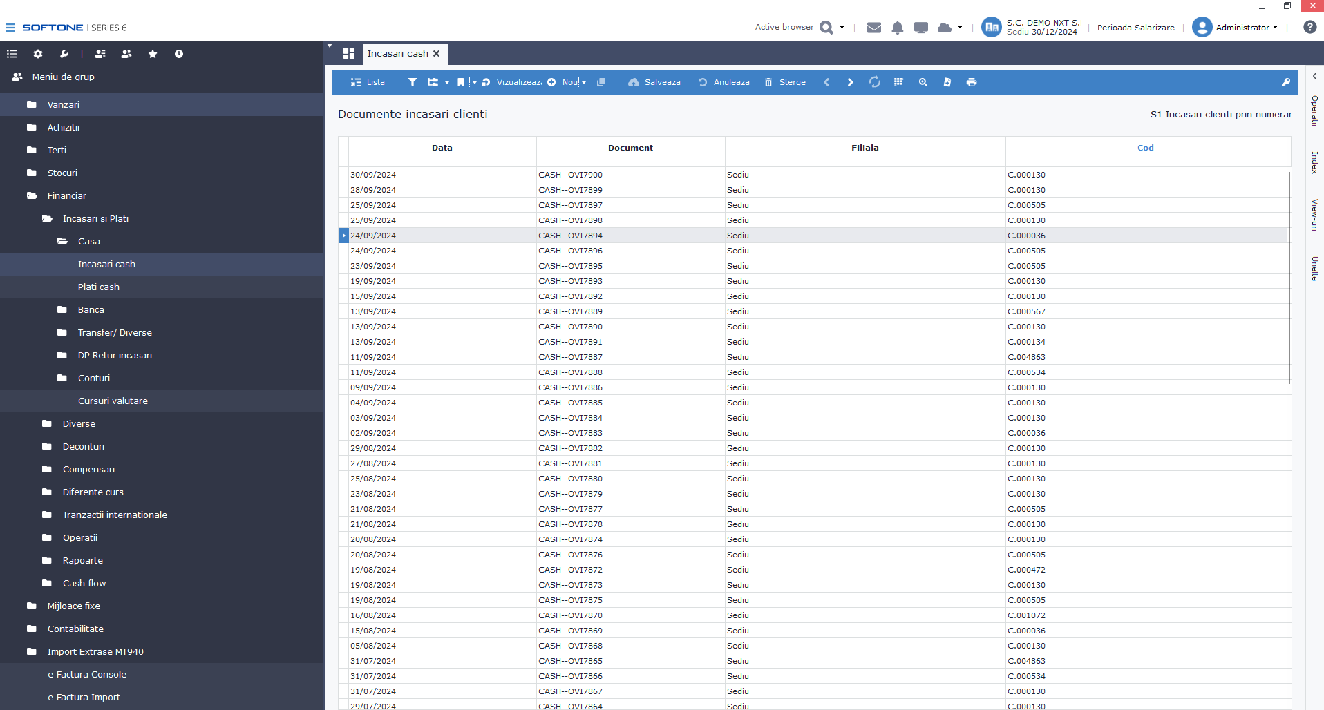Click the Salveaza button
The image size is (1324, 710).
(654, 82)
